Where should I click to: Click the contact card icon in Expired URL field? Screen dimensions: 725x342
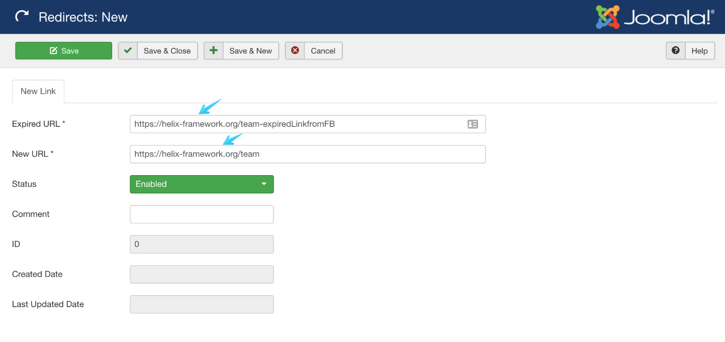click(473, 124)
